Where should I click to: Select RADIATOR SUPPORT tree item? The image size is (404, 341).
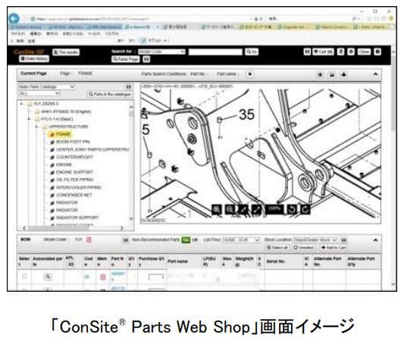pos(74,217)
